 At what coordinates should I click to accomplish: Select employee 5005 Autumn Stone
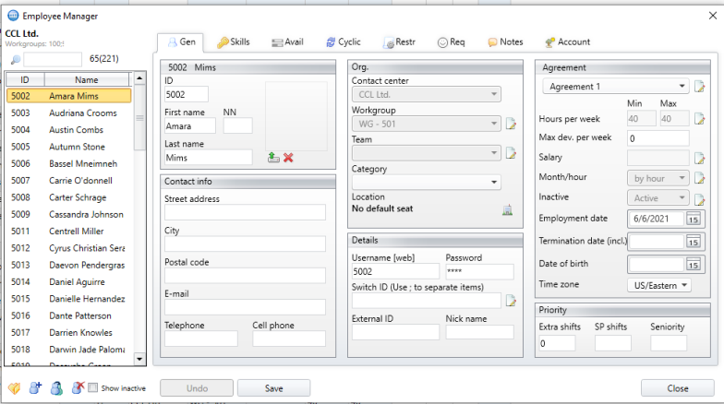(x=68, y=147)
